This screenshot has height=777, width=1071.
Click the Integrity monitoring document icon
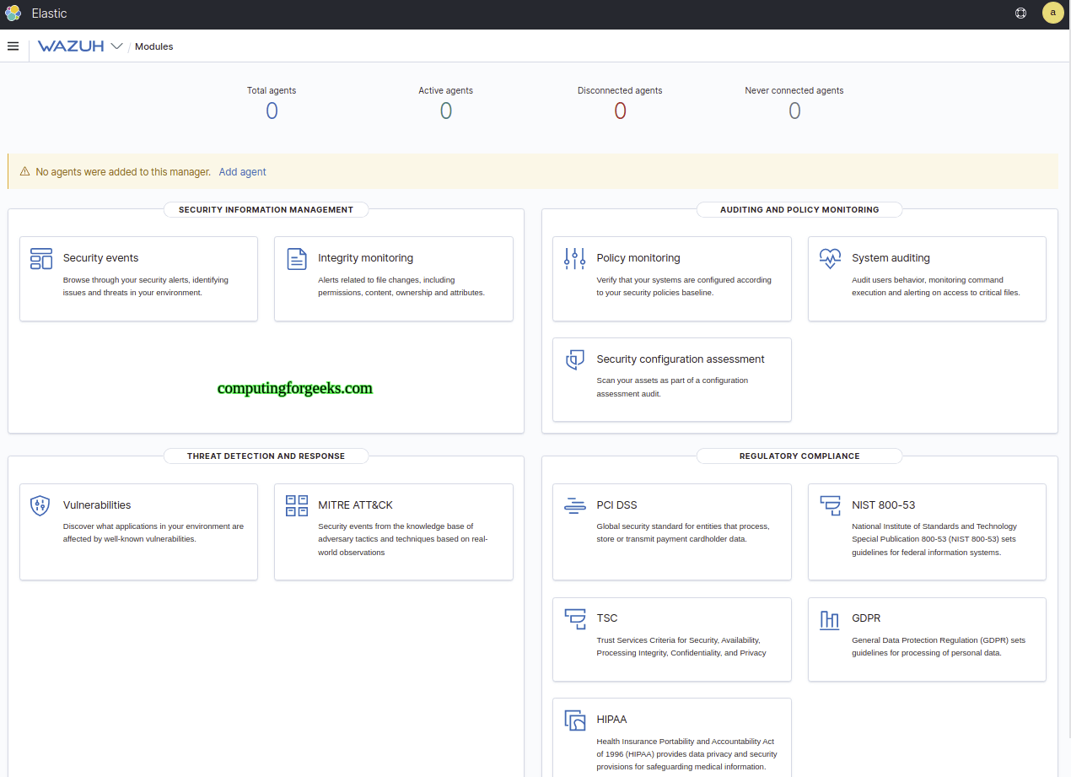coord(296,259)
